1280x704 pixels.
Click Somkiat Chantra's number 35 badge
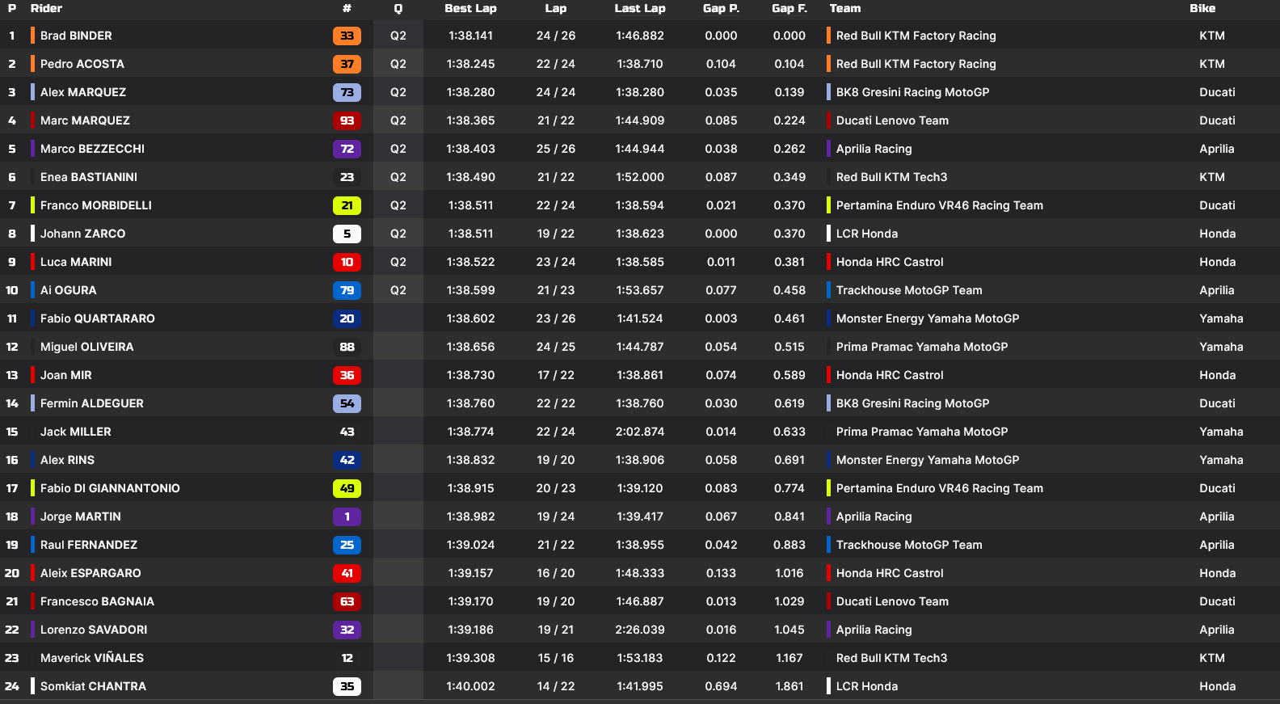click(347, 686)
